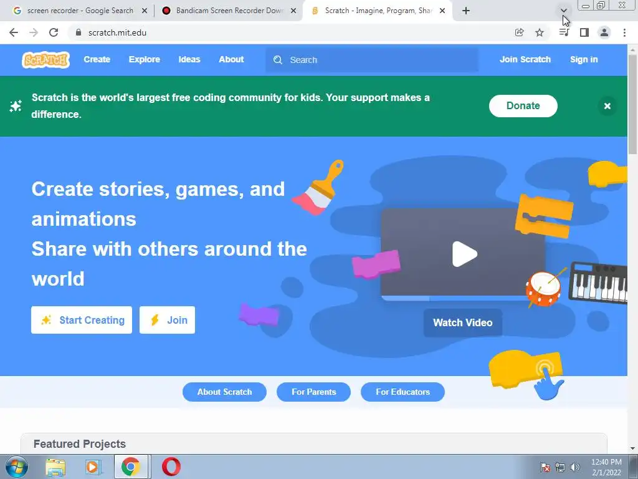Close the Bandicam Screen Recorder tab
638x479 pixels.
(293, 11)
